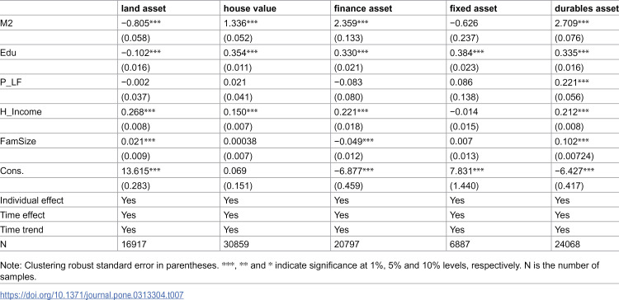The width and height of the screenshot is (619, 300).
Task: Select the fixed asset column header
Action: (x=473, y=8)
